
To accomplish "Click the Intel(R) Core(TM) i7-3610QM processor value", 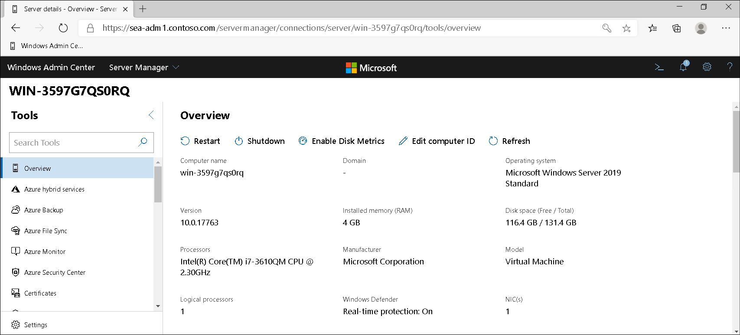I will (247, 267).
